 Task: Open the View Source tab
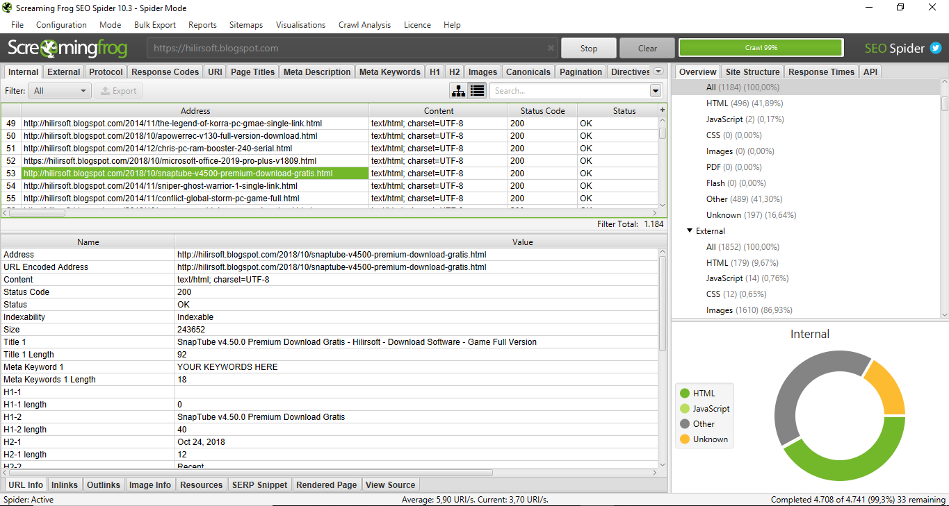coord(391,484)
